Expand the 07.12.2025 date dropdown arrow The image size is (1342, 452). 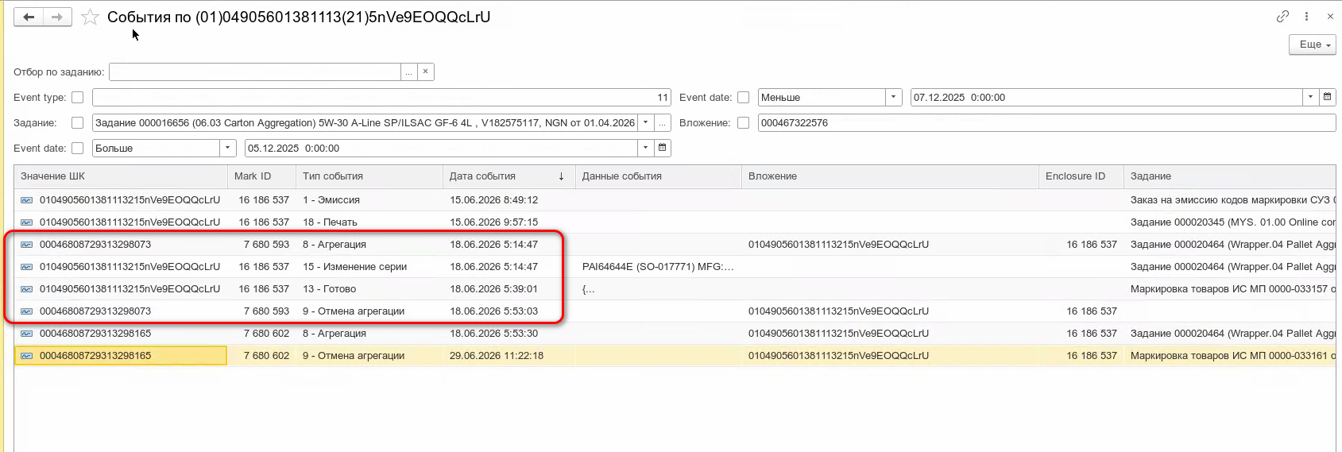point(1311,98)
